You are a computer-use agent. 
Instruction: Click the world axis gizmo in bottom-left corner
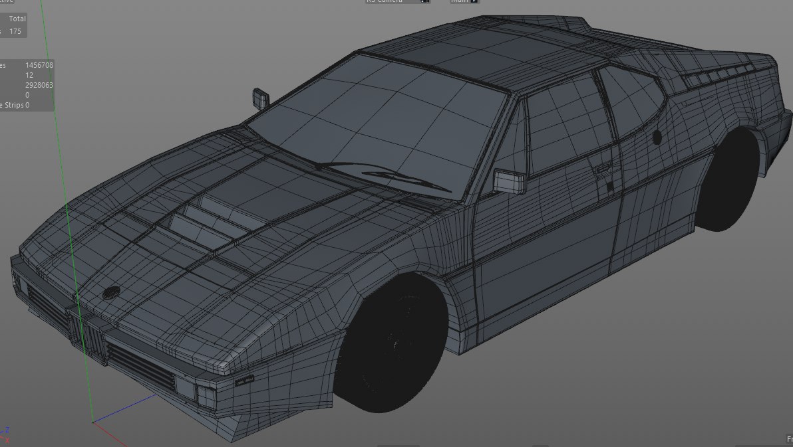point(5,436)
